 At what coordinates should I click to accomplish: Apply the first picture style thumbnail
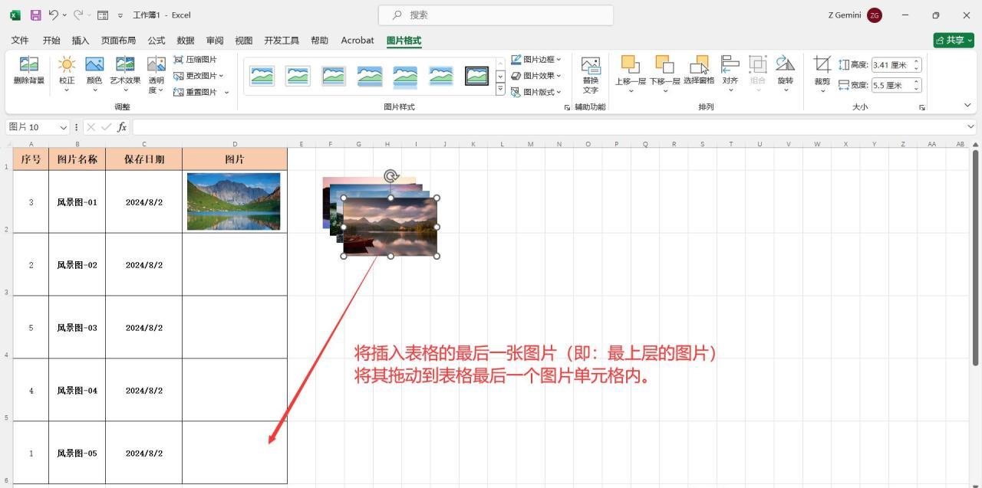tap(262, 75)
